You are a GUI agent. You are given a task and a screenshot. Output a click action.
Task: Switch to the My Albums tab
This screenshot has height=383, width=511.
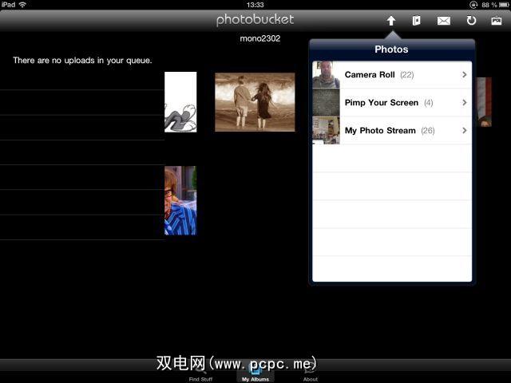(255, 373)
